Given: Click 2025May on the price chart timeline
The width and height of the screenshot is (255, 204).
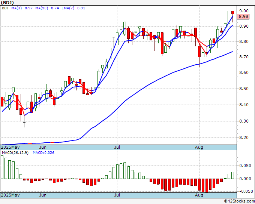Looking at the screenshot, I should (10, 147).
